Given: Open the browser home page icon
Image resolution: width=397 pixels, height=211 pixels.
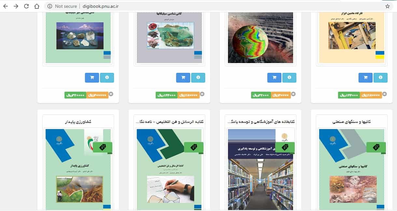Looking at the screenshot, I should click(x=37, y=6).
